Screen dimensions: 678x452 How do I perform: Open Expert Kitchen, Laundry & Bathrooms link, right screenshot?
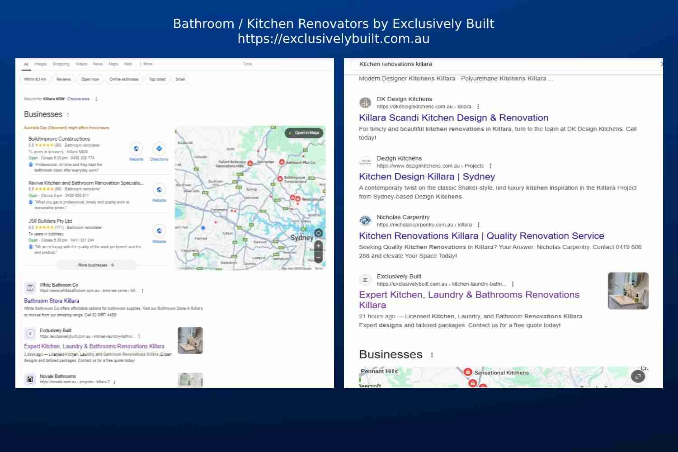[x=469, y=300]
